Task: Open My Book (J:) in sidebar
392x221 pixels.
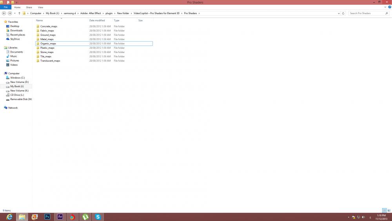Action: [17, 86]
